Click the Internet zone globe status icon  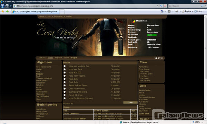(x=121, y=122)
